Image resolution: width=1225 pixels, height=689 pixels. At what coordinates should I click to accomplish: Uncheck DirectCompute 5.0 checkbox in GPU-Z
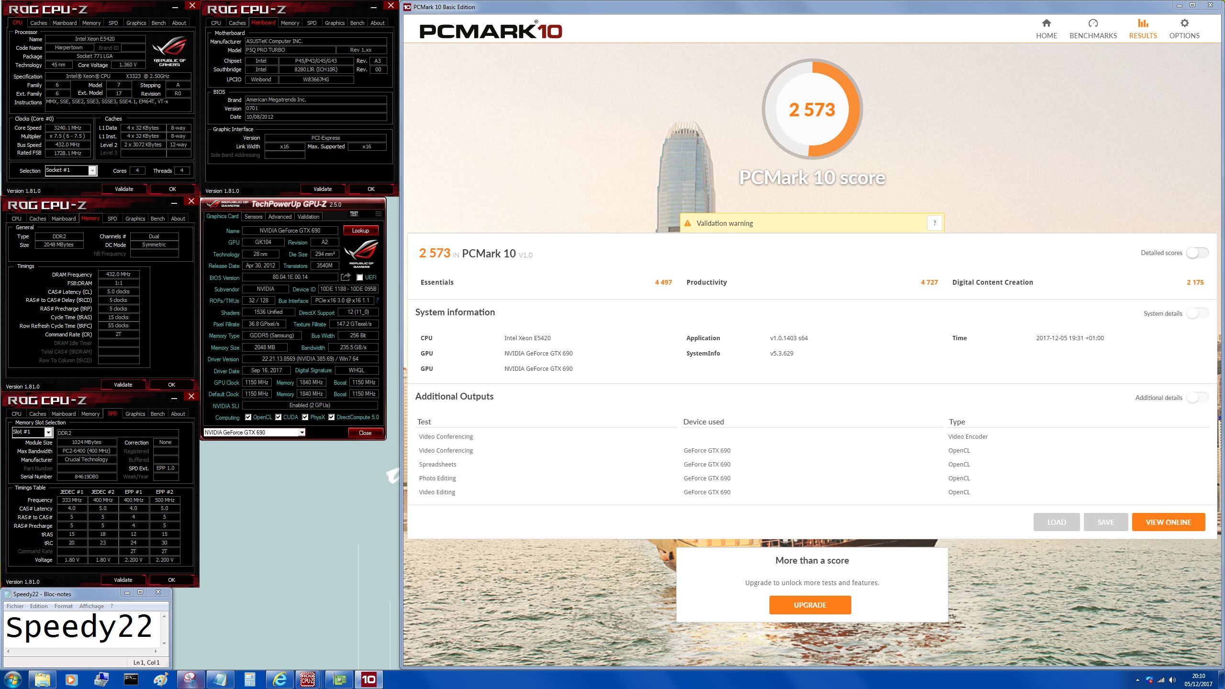[x=331, y=417]
